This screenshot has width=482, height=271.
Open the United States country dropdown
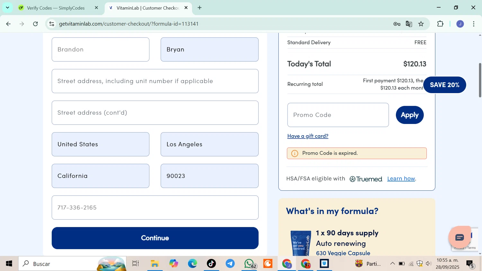pos(101,144)
